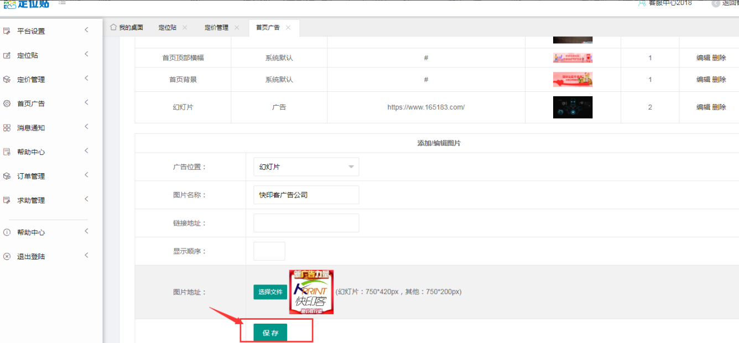Open the 广告位置 dropdown showing 幻灯片
The height and width of the screenshot is (343, 739).
[x=306, y=167]
